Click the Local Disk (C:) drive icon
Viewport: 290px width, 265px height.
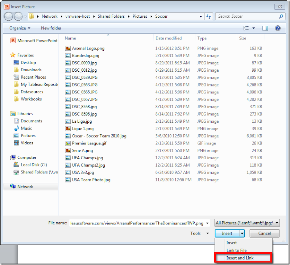(16, 165)
